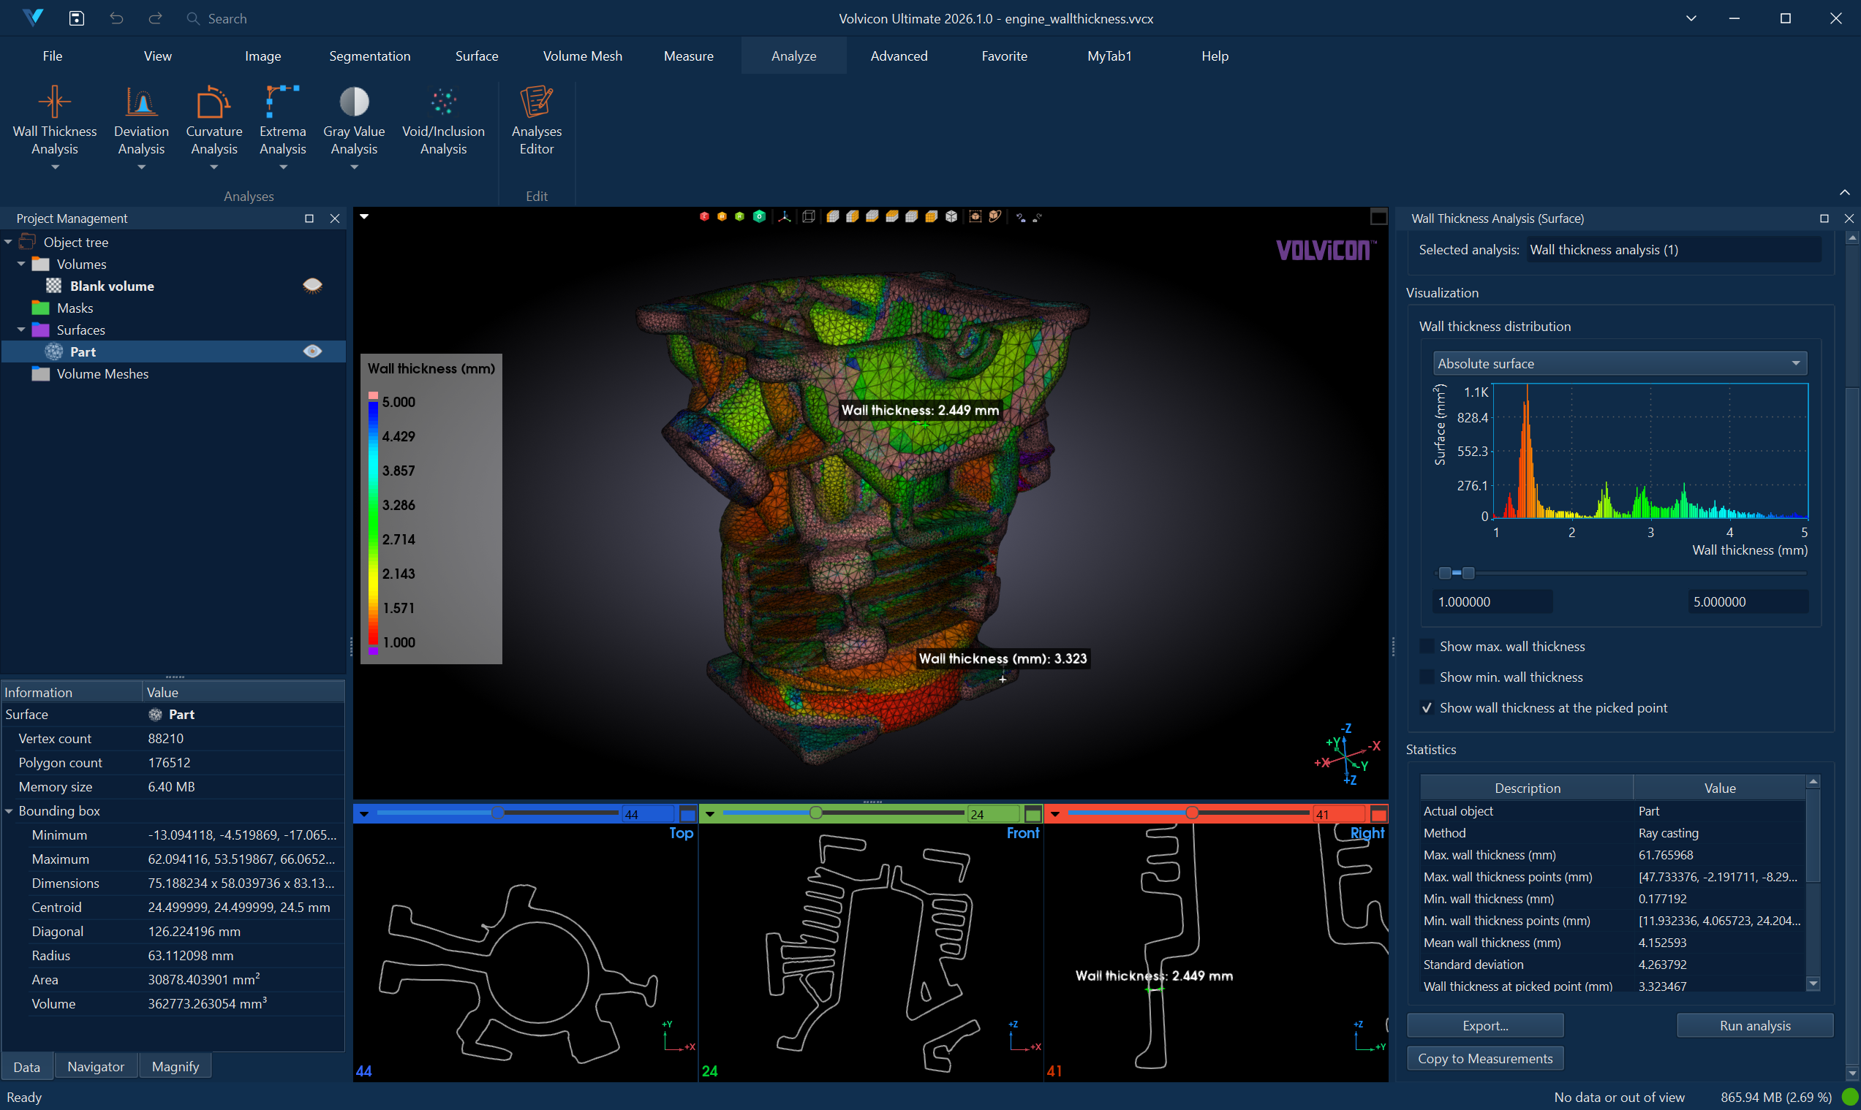The width and height of the screenshot is (1861, 1110).
Task: Uncheck Show wall thickness at the picked point
Action: point(1427,707)
